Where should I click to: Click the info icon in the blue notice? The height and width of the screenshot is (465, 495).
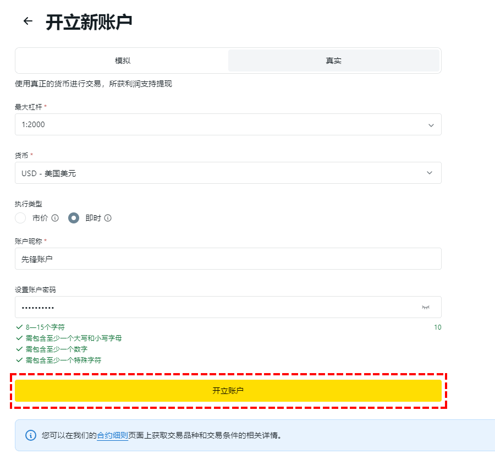coord(31,435)
